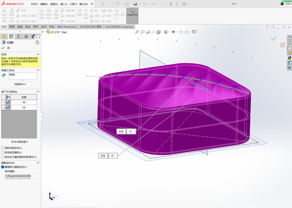This screenshot has height=208, width=292.
Task: Cancel split with the red X
Action: click(x=8, y=48)
